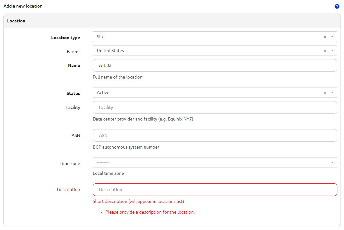344x230 pixels.
Task: Click the 'Site' value in Location type
Action: coord(101,37)
